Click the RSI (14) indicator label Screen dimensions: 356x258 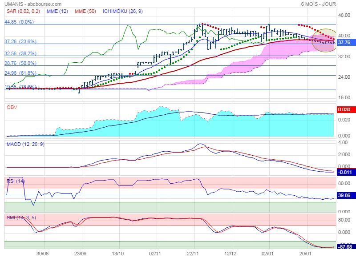pos(16,181)
